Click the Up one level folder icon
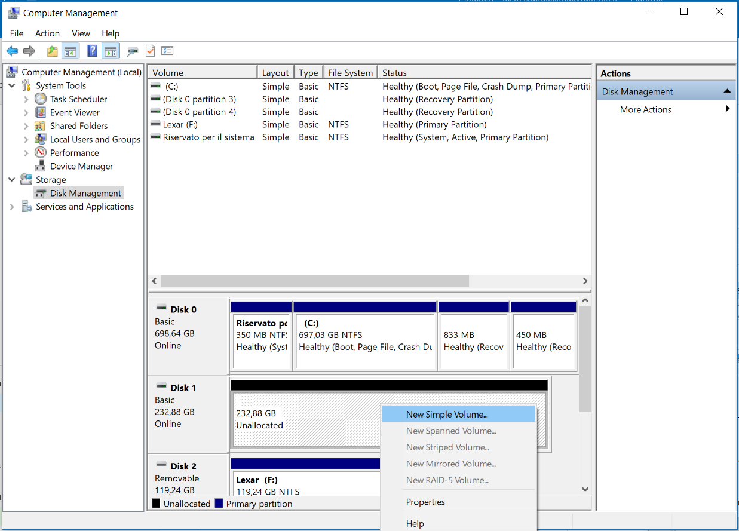This screenshot has height=531, width=739. pyautogui.click(x=53, y=51)
